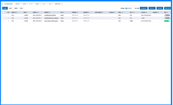
Task: Tick the checkbox for row 3
Action: coord(3,21)
